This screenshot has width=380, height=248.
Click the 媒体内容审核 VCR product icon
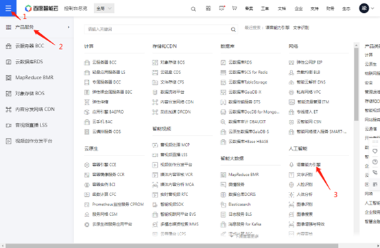155,175
